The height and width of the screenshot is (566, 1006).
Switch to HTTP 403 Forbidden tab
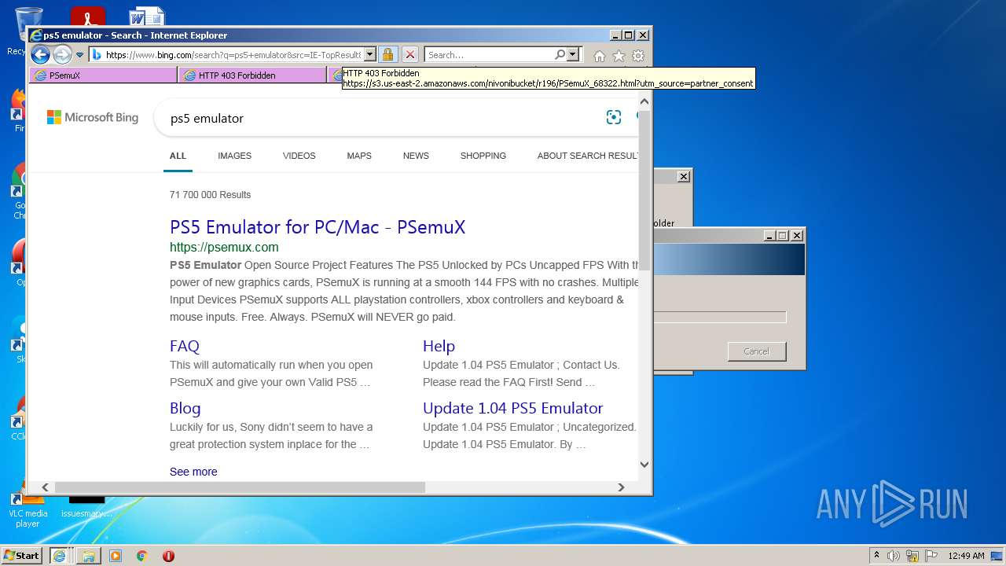[x=252, y=75]
